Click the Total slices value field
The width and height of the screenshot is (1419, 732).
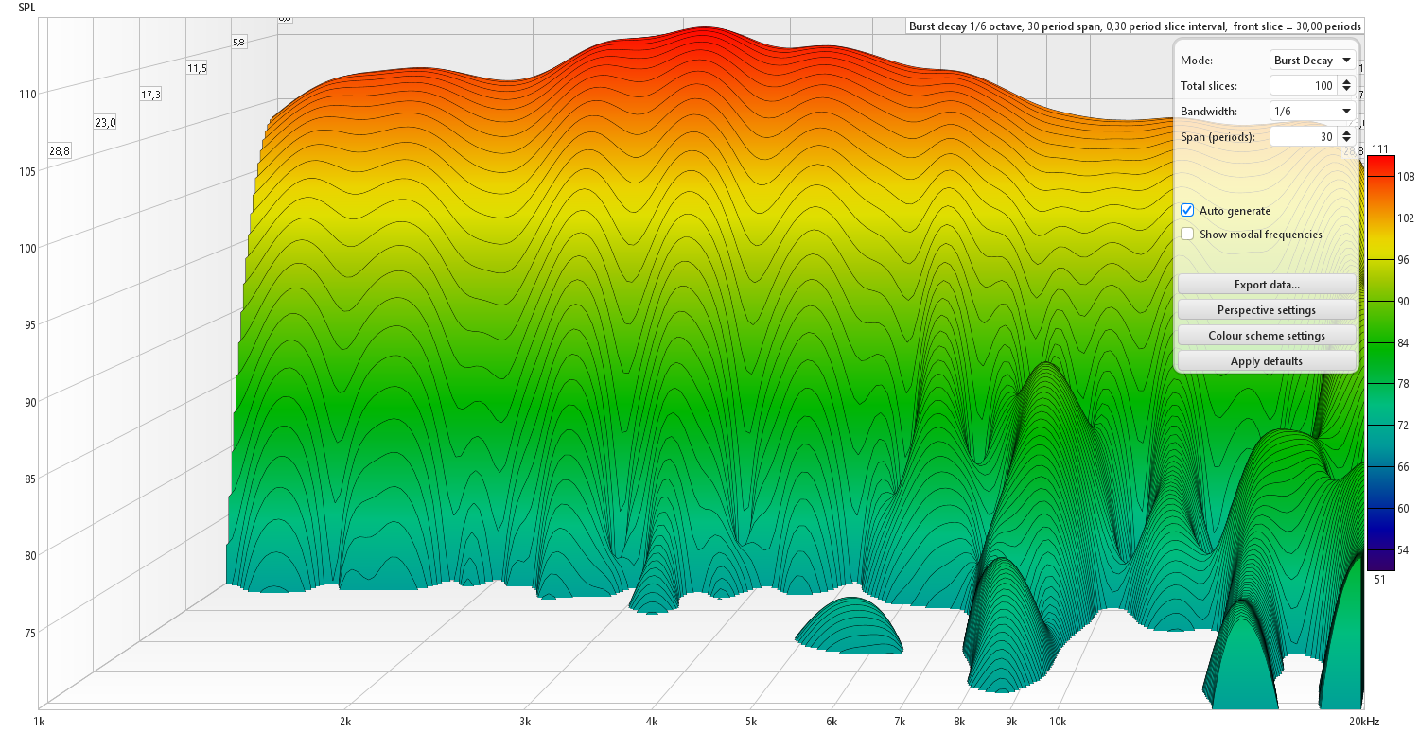[x=1303, y=86]
